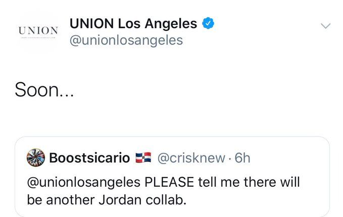Click the blue verified checkmark badge
Screen dimensions: 343x217
(x=208, y=23)
